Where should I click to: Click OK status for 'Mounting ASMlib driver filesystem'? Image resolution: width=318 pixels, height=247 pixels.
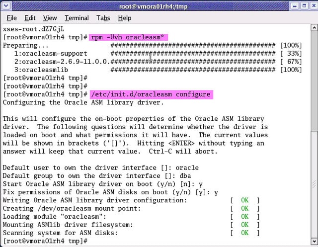244,225
